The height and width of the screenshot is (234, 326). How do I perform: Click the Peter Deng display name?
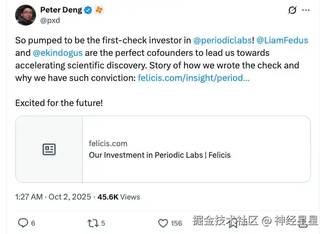[60, 10]
